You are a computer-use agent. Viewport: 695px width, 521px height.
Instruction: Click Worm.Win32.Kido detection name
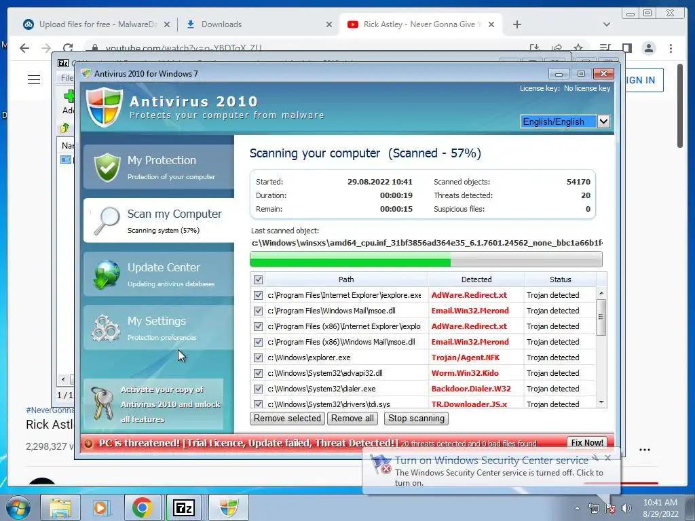[465, 373]
